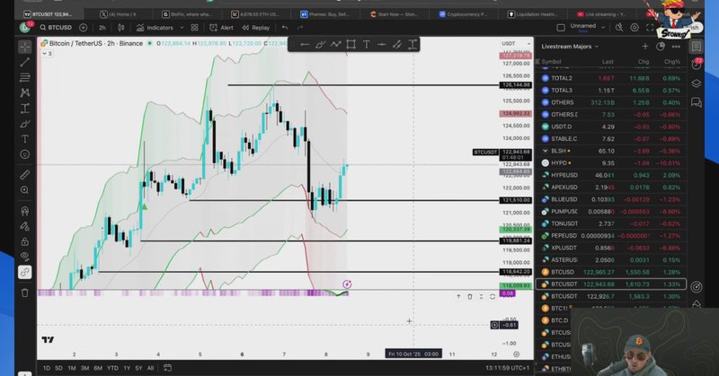The height and width of the screenshot is (376, 719).
Task: Open the alerts clock icon in right sidebar
Action: click(696, 65)
